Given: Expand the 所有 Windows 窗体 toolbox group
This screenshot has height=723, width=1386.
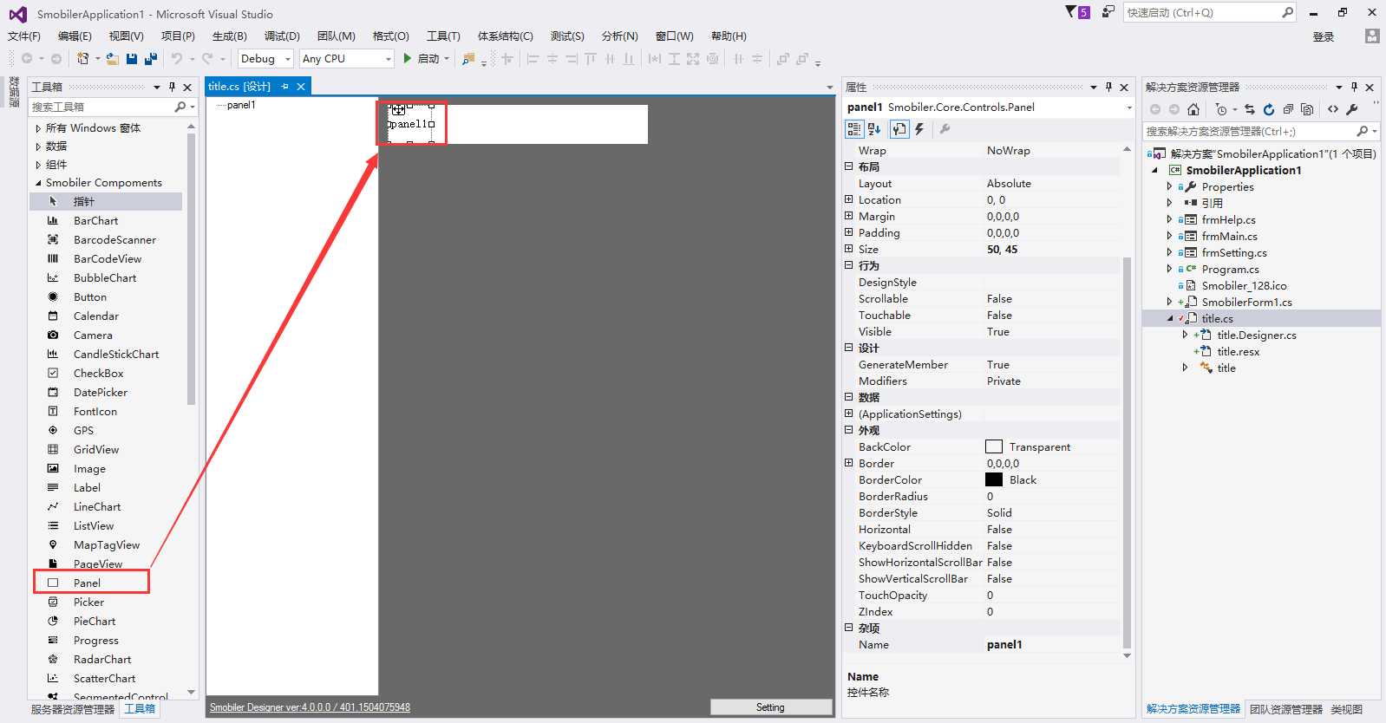Looking at the screenshot, I should [38, 128].
